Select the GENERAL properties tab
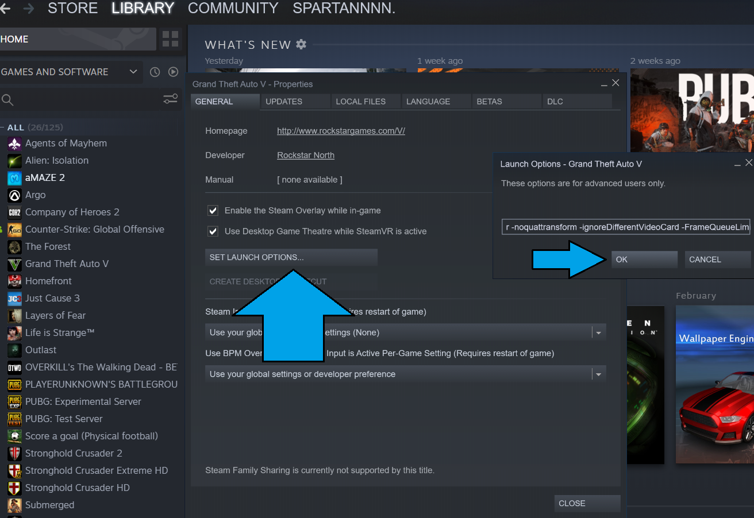This screenshot has width=754, height=518. click(225, 102)
